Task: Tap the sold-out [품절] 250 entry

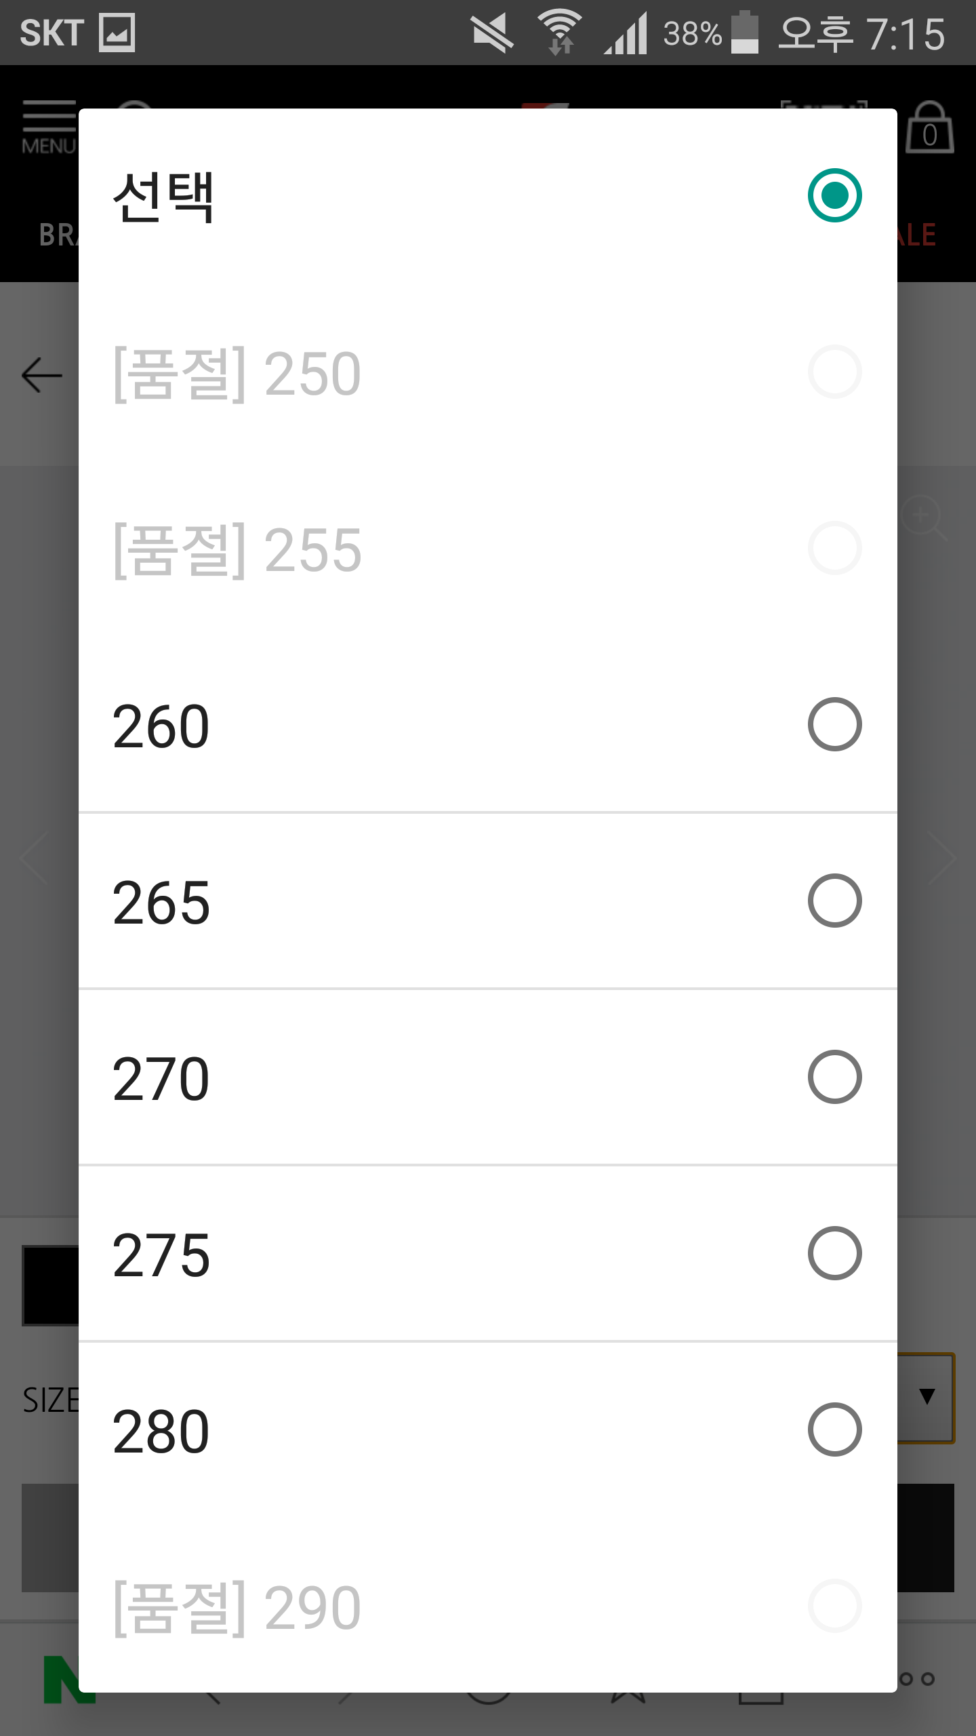Action: point(488,372)
